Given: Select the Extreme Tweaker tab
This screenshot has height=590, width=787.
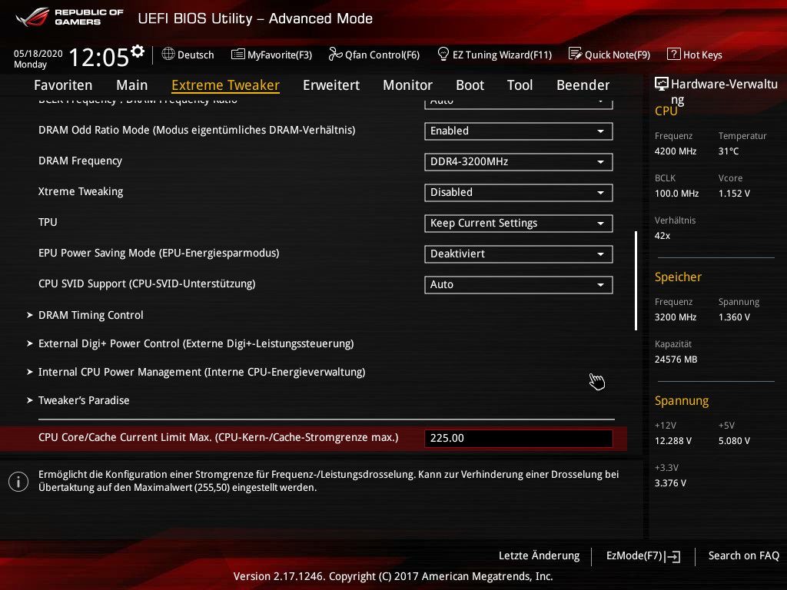Looking at the screenshot, I should click(225, 85).
